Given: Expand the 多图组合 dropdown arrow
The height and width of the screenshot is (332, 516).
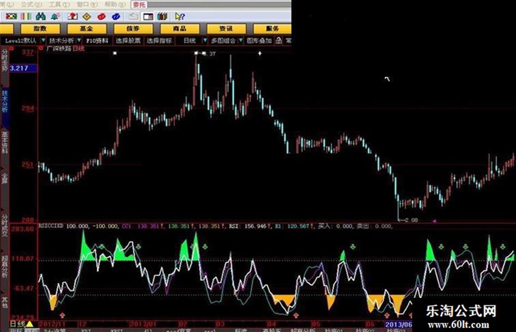Looking at the screenshot, I should [x=241, y=40].
